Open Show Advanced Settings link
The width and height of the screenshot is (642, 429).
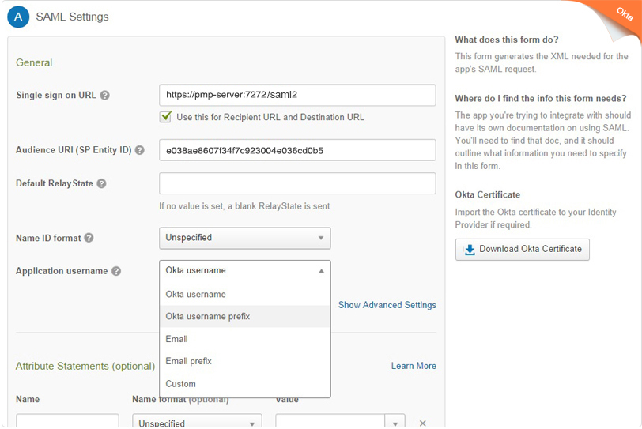[x=387, y=305]
